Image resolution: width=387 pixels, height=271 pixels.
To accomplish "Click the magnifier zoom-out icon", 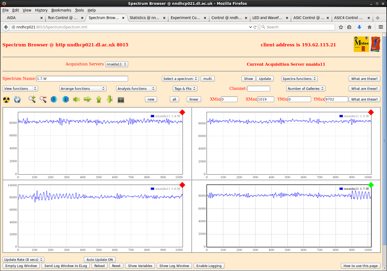I will 43,99.
